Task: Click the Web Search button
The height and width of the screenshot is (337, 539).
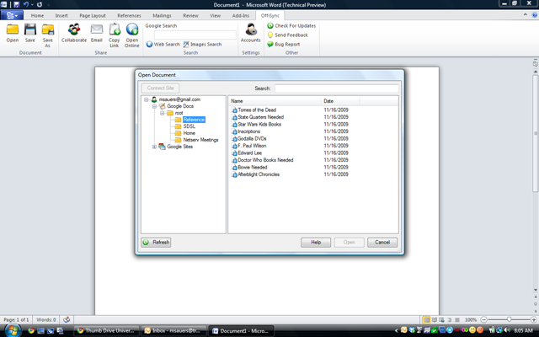Action: pyautogui.click(x=163, y=45)
